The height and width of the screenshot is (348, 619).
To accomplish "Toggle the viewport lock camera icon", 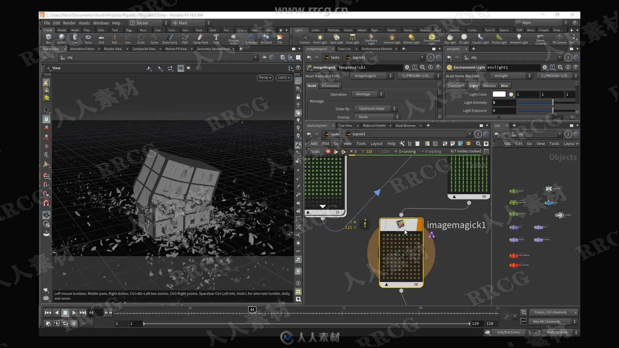I will 298,97.
